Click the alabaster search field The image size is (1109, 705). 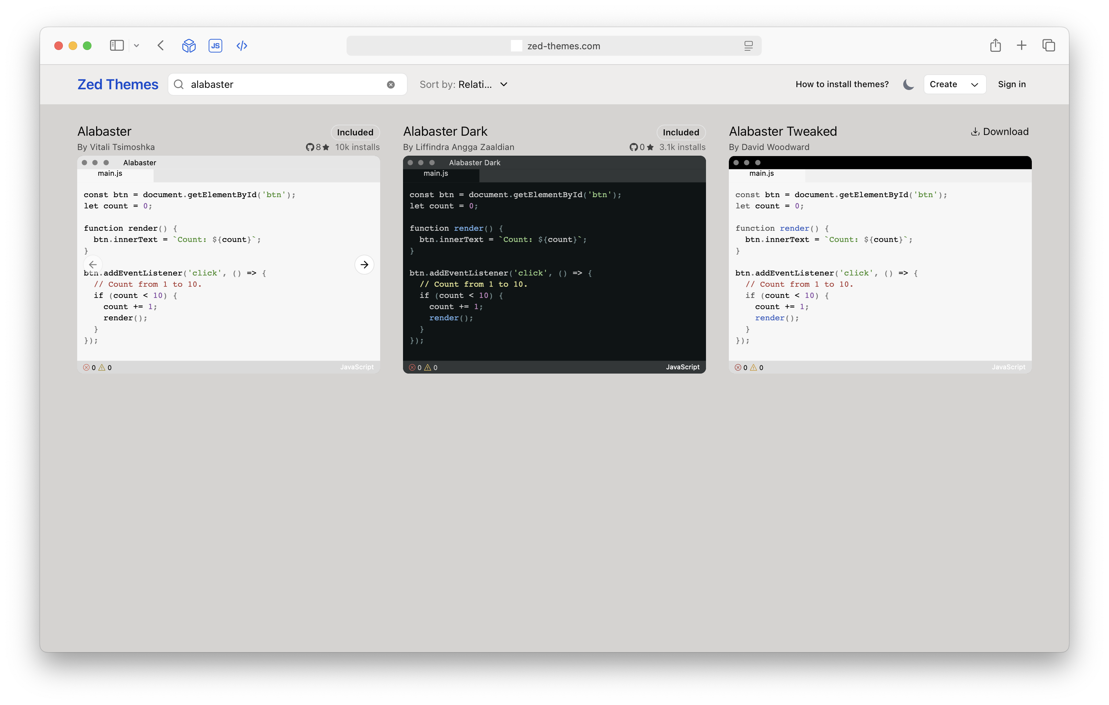coord(287,84)
